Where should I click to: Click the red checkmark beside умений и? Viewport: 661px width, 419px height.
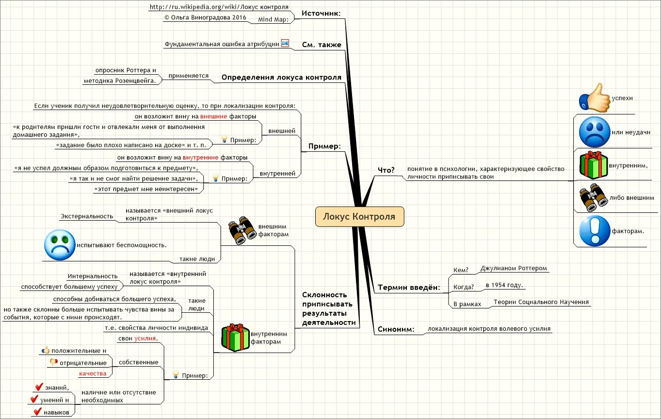(x=34, y=400)
